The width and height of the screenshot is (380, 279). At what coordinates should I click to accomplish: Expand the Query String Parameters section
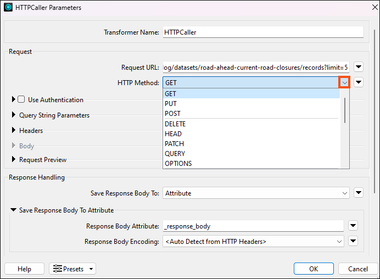tap(14, 115)
